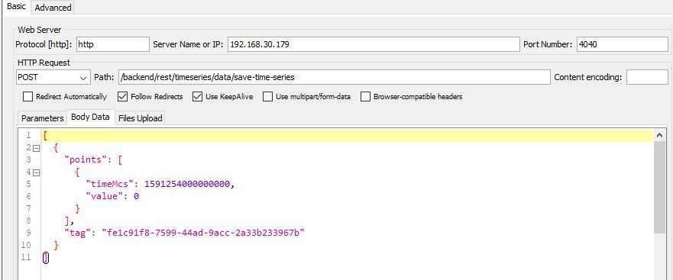The width and height of the screenshot is (673, 280).
Task: Enable Browser-compatible headers checkbox
Action: point(366,96)
